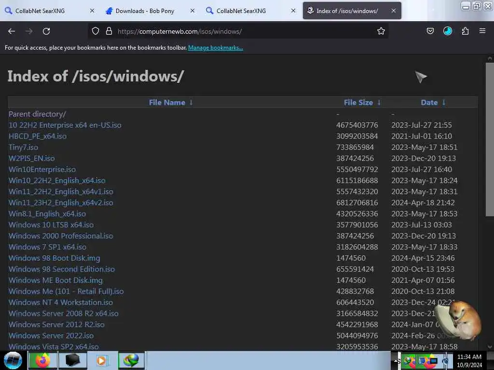Click Windows NT 4 Workstation.iso
This screenshot has height=370, width=494.
pos(61,303)
